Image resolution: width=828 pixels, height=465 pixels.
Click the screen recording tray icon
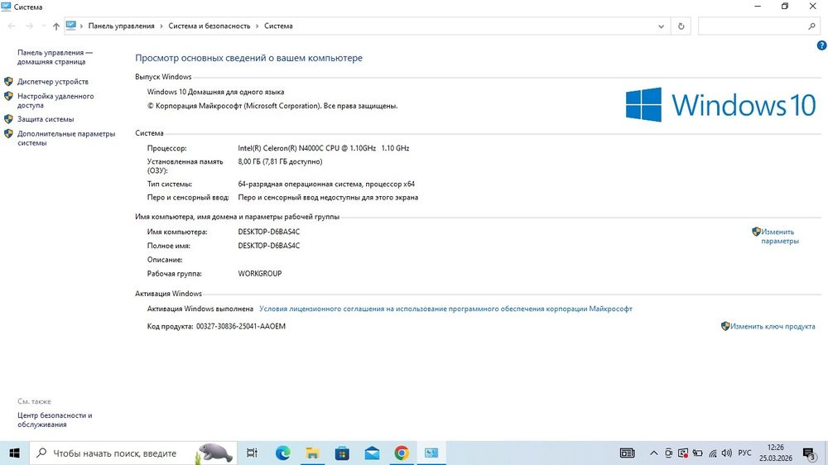coord(683,453)
